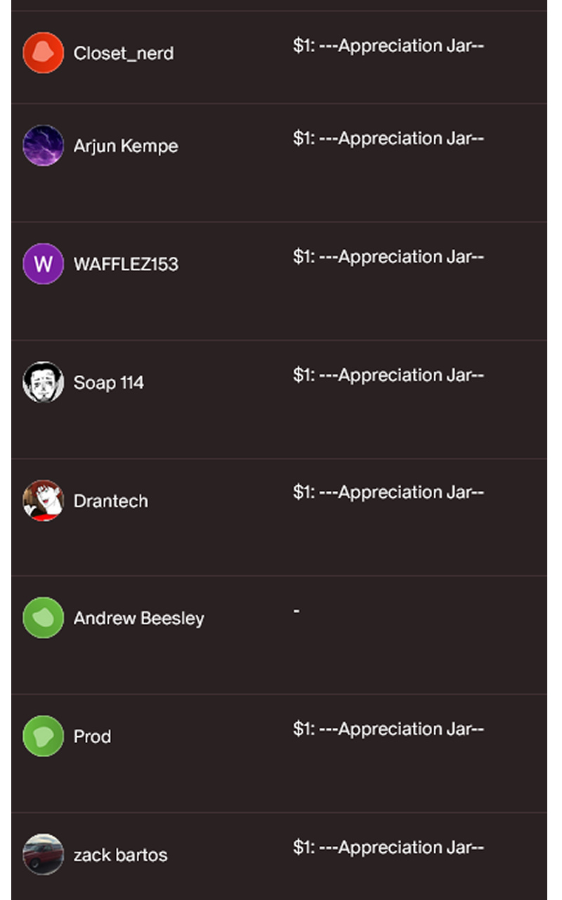Screen dimensions: 562x900
Task: Click the green avatar beside Prod
Action: click(43, 736)
